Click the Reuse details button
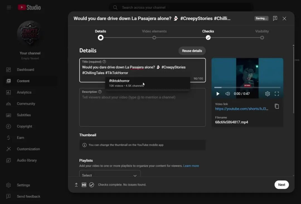301x204 pixels. pyautogui.click(x=192, y=51)
